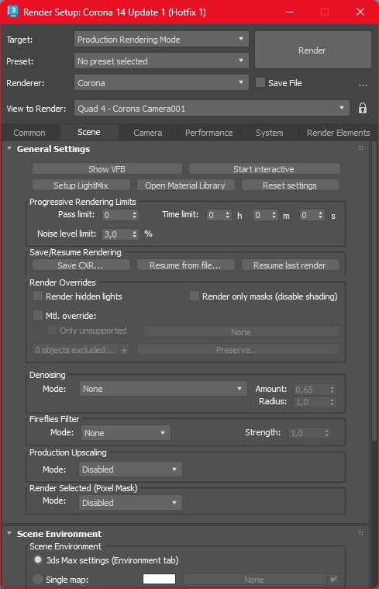Click the plus button beside objects excluded
This screenshot has width=379, height=589.
point(124,350)
